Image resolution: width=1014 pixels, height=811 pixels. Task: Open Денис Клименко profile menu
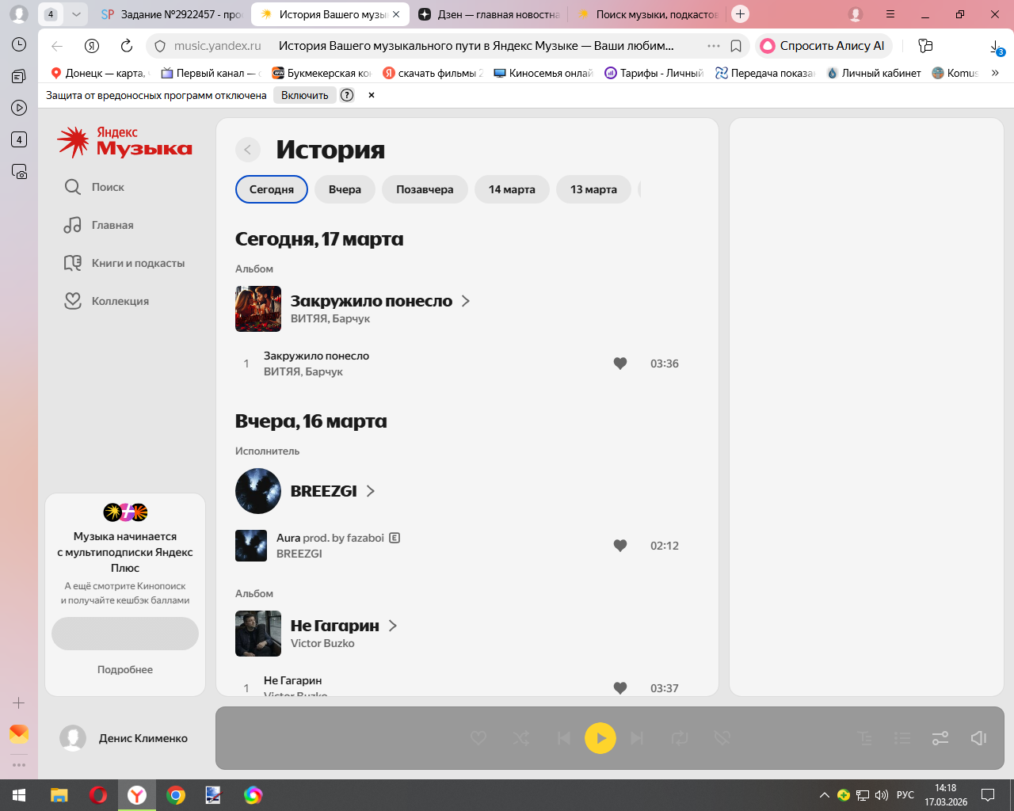click(x=124, y=738)
